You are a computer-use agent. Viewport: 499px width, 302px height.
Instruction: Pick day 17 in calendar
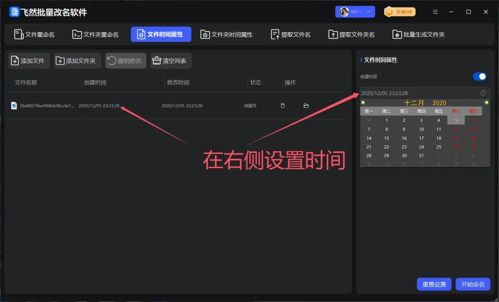coord(422,138)
